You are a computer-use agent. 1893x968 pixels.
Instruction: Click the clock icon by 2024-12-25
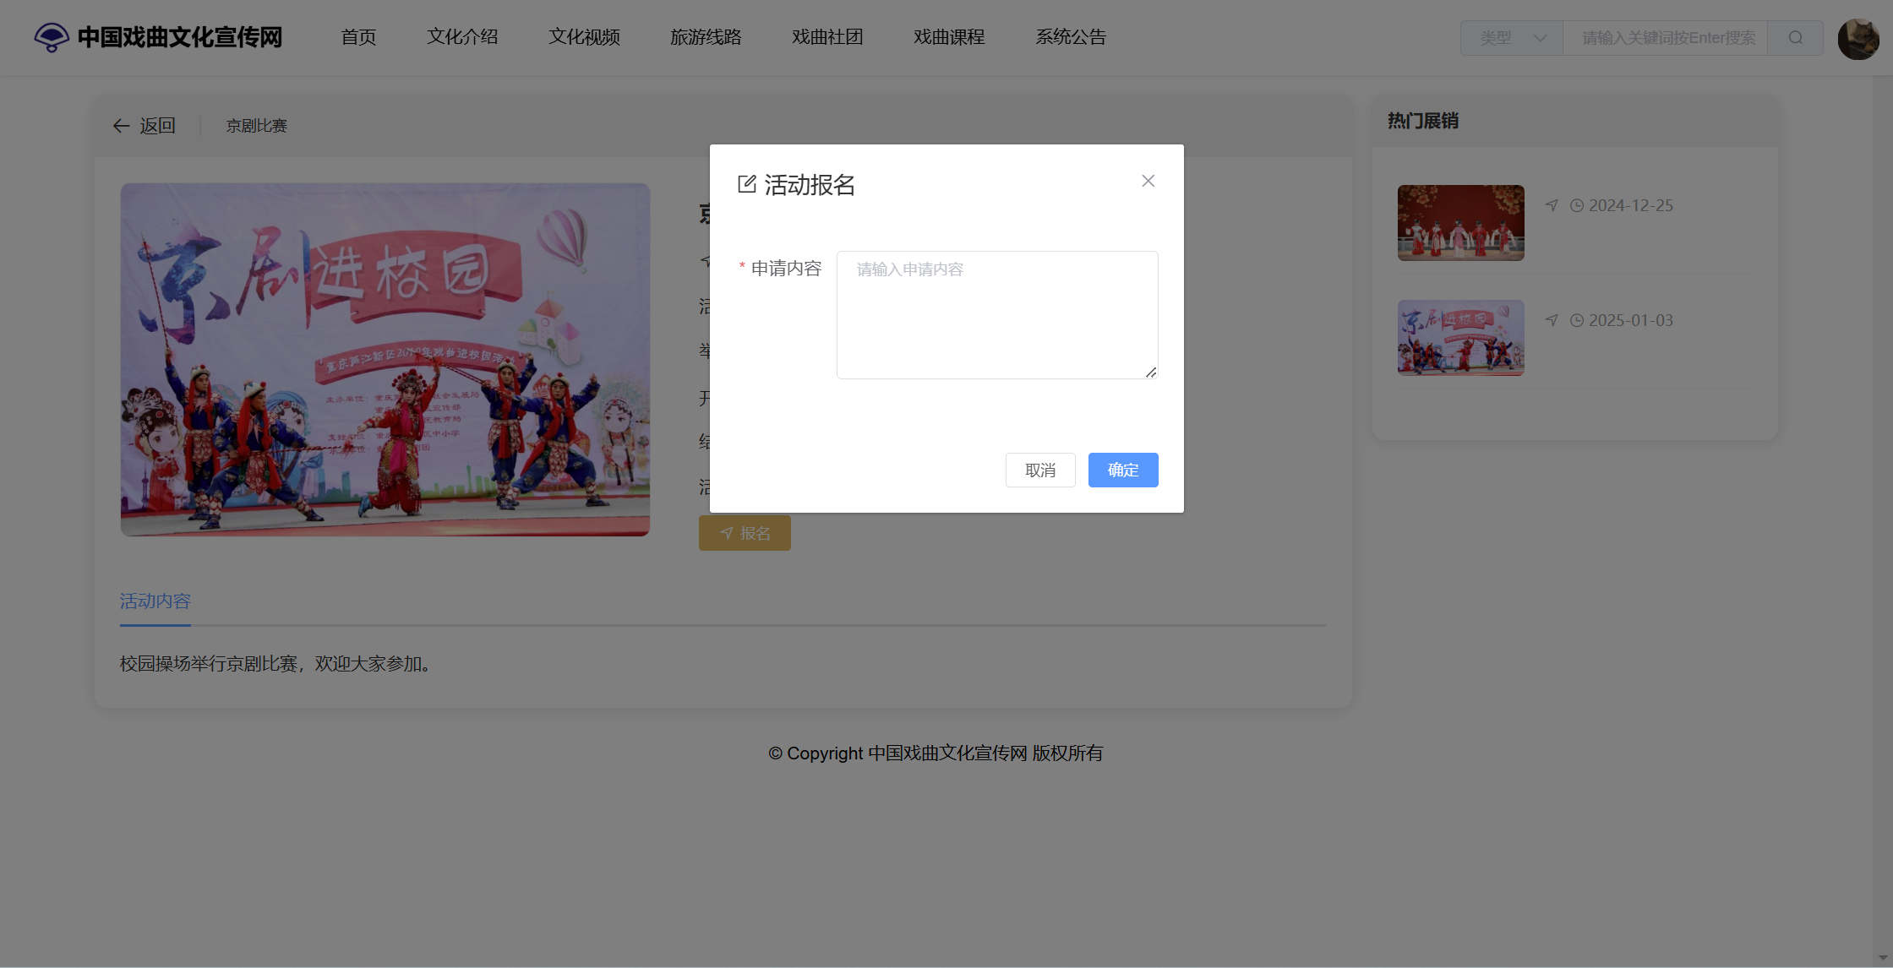click(1577, 205)
